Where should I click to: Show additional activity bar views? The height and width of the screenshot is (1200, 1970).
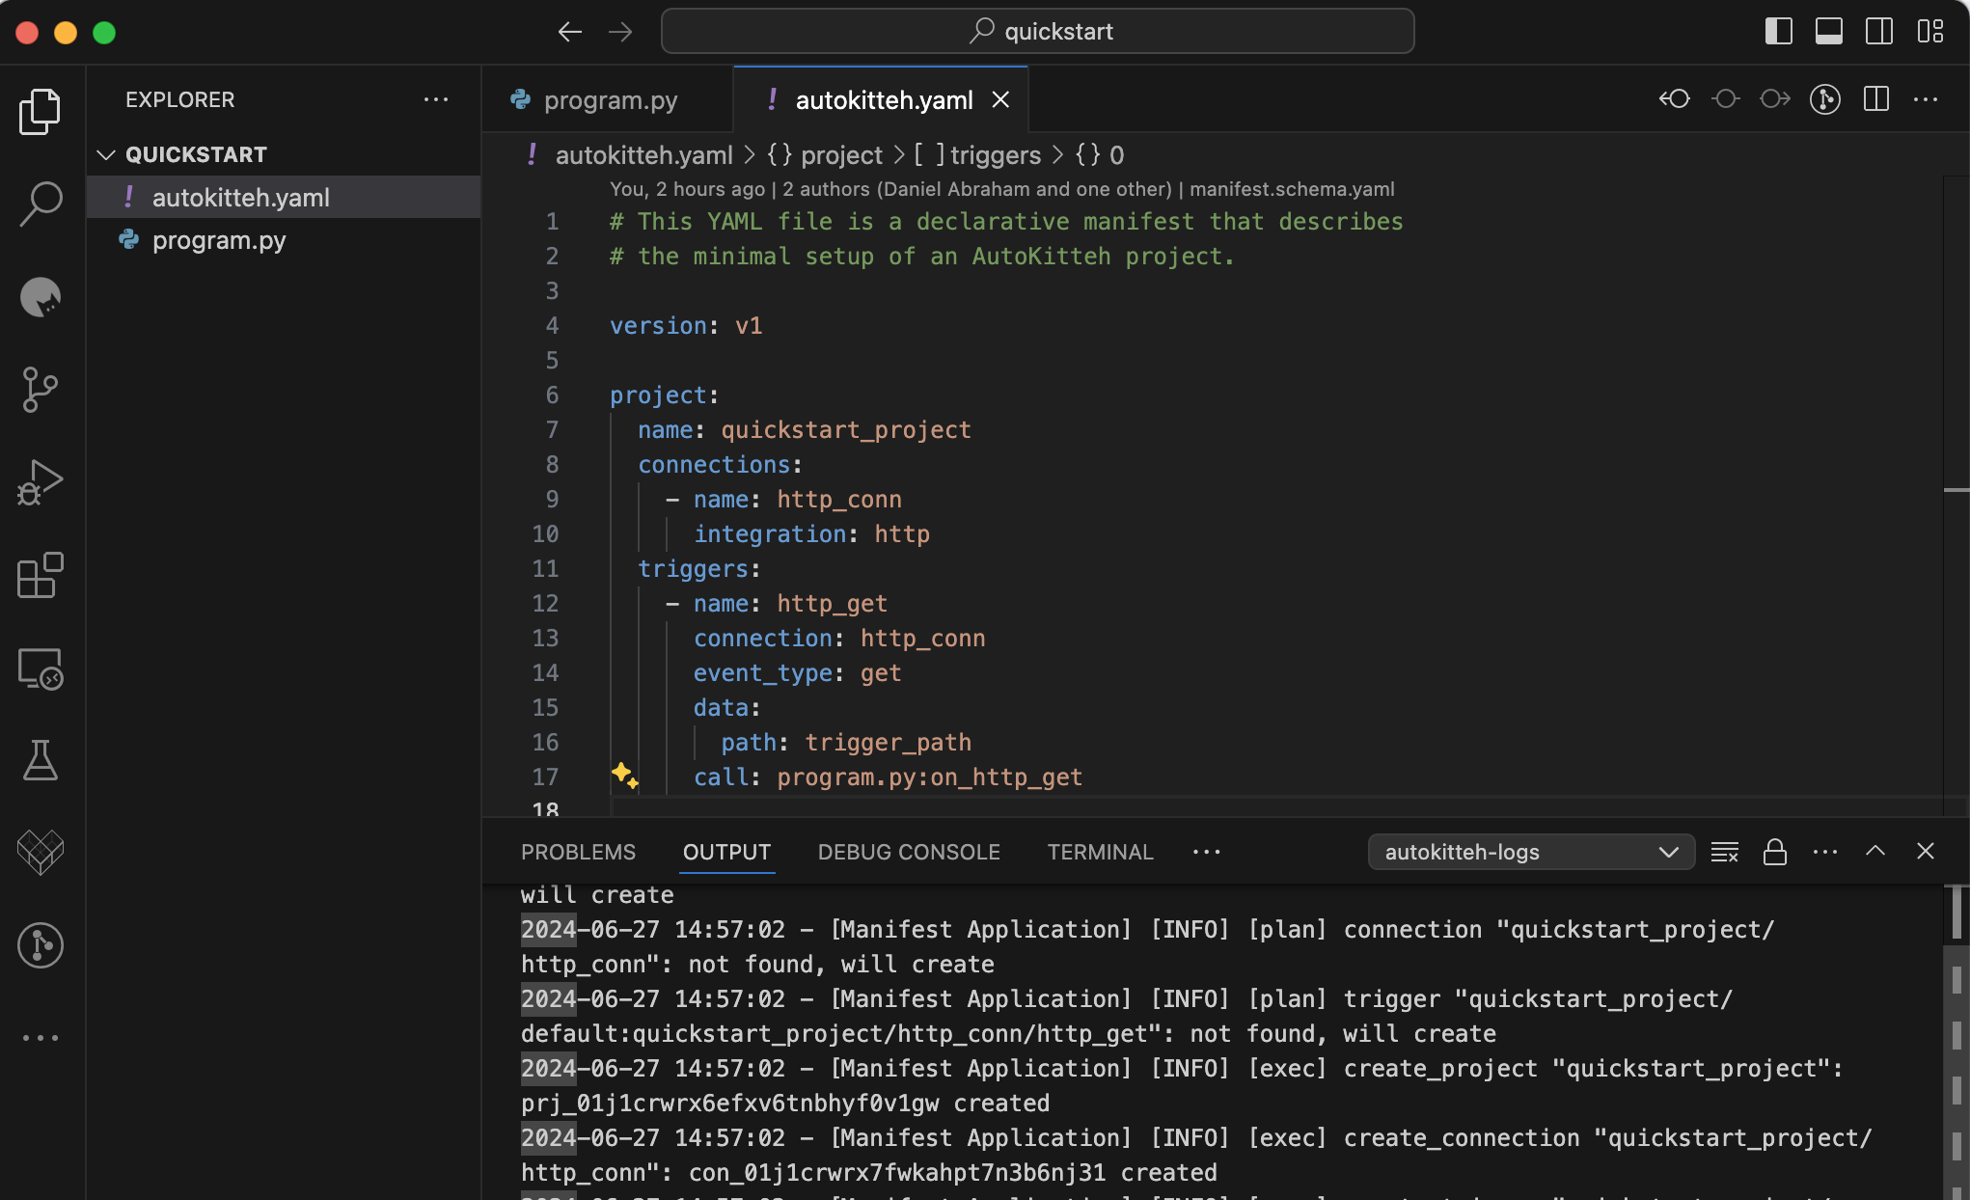coord(41,1038)
